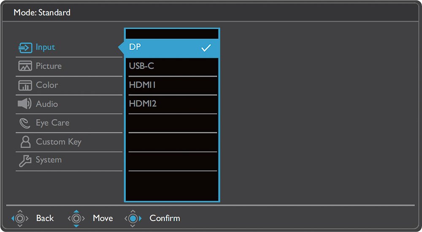Select USB-C as the input source
422x232 pixels.
point(172,66)
